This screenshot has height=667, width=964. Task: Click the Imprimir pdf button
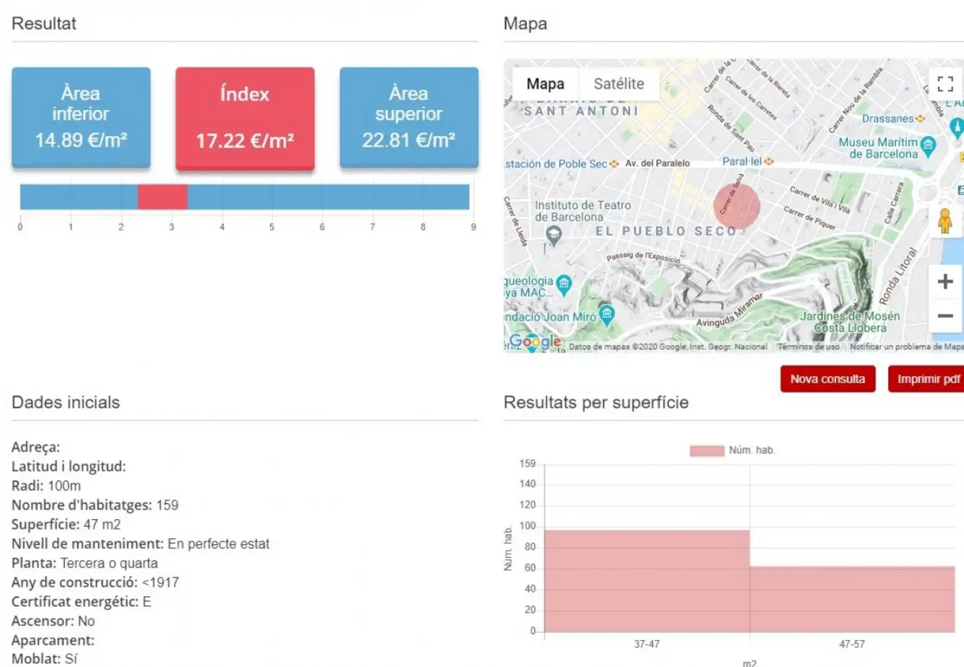point(928,379)
